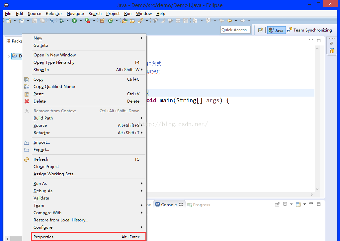Choose Build Path in context menu
This screenshot has height=241, width=340.
pyautogui.click(x=89, y=118)
